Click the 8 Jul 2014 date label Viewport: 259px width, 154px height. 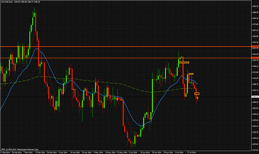tap(179, 152)
